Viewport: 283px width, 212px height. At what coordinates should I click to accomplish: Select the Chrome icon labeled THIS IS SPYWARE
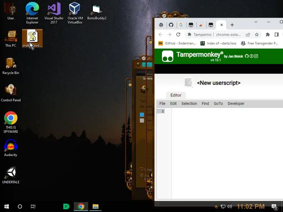(11, 122)
